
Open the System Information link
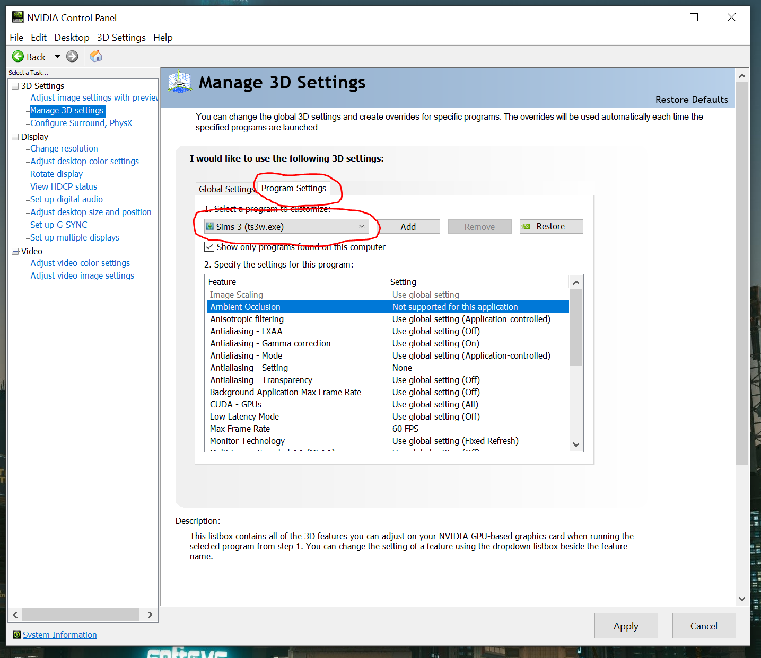coord(60,635)
